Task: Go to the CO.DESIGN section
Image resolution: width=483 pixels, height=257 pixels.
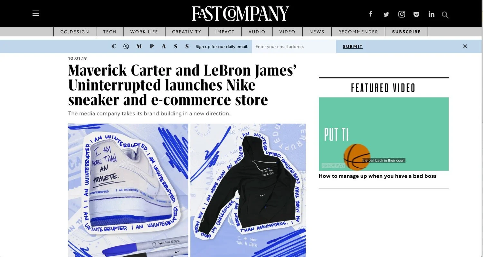Action: [75, 32]
